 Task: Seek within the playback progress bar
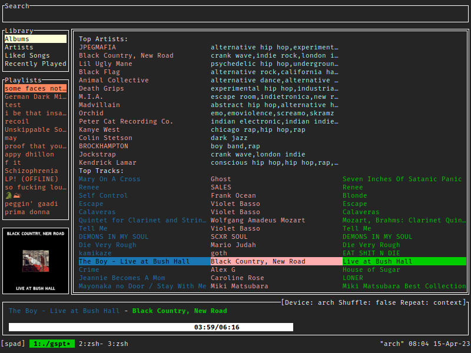point(151,327)
